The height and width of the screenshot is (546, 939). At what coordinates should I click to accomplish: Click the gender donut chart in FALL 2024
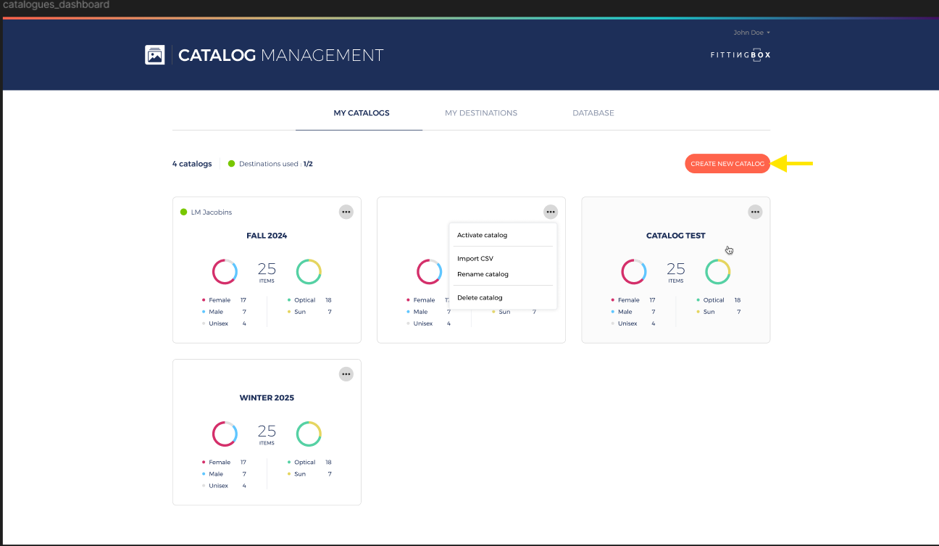tap(225, 272)
